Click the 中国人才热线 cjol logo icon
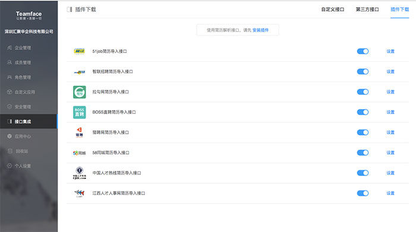 (x=79, y=173)
